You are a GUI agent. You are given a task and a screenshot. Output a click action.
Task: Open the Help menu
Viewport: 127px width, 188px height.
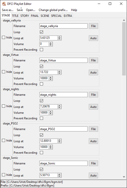[74, 10]
